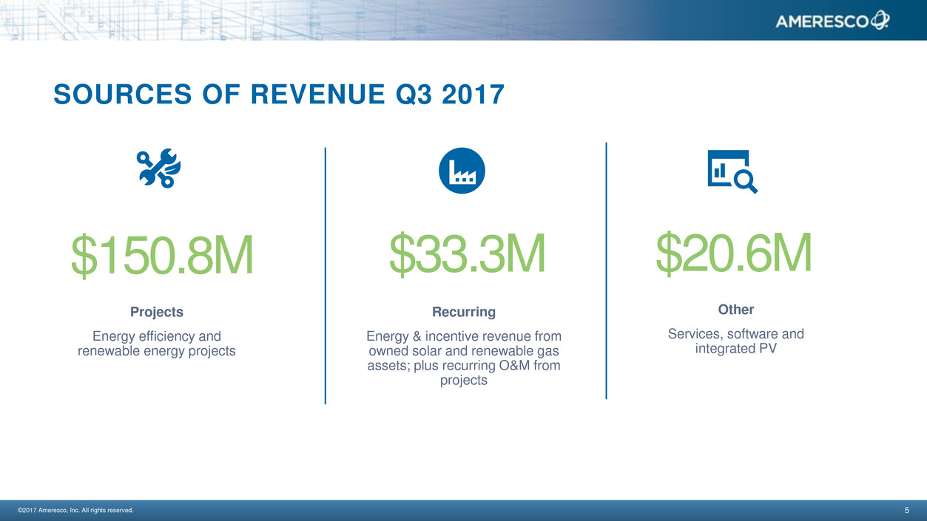The height and width of the screenshot is (521, 927).
Task: Click the AMERESCO wordmark in header
Action: (x=821, y=22)
